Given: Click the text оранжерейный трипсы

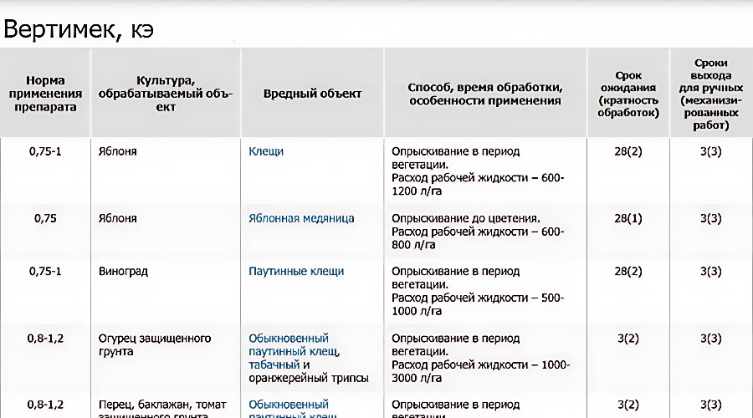Looking at the screenshot, I should [308, 378].
